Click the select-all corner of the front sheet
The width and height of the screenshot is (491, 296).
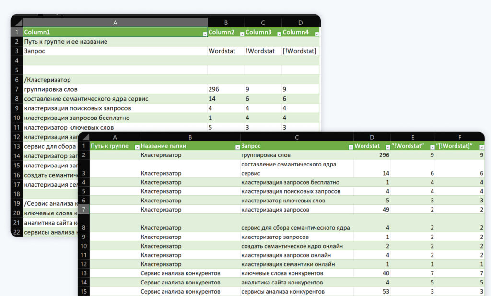83,137
